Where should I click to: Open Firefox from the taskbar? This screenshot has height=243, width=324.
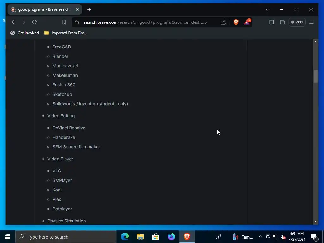click(171, 237)
